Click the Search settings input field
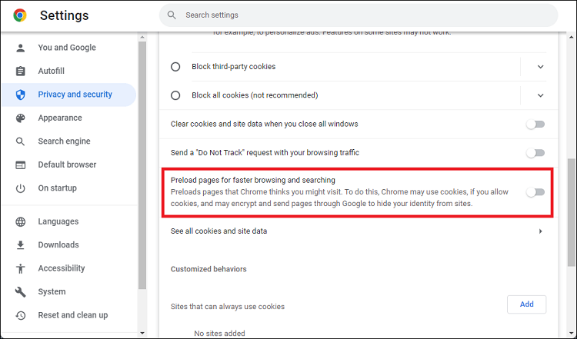 [362, 15]
